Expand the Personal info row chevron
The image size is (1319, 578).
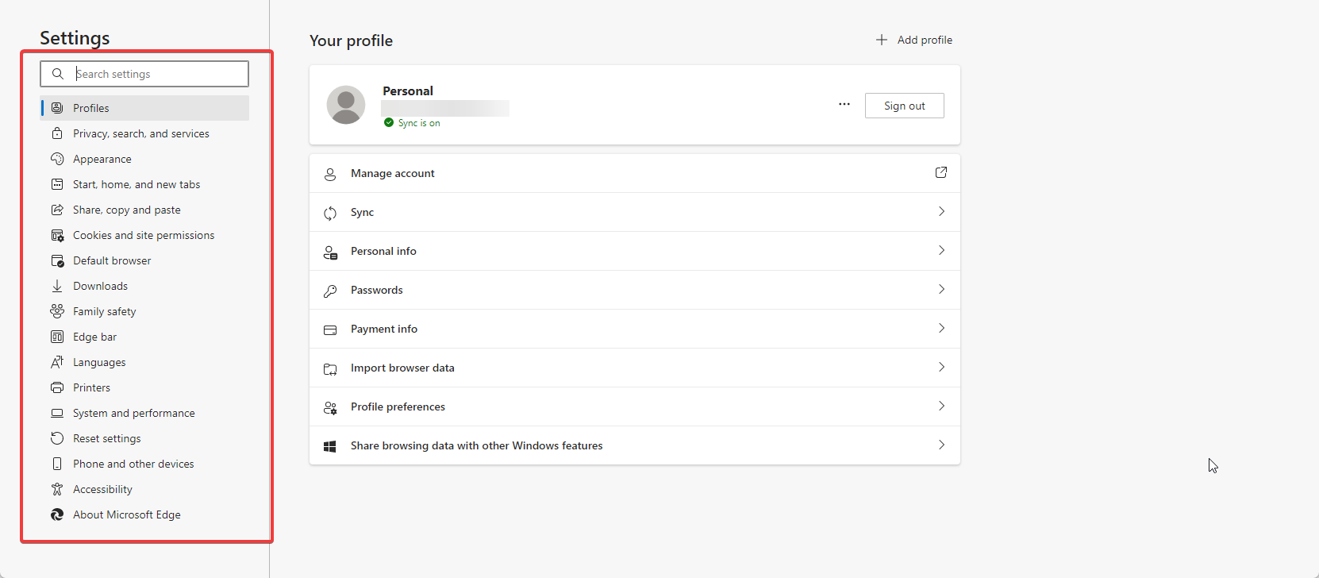tap(941, 250)
